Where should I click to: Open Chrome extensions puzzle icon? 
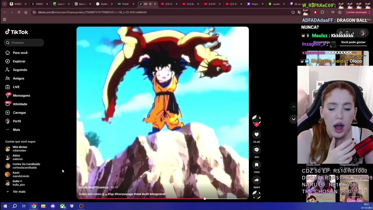point(322,12)
